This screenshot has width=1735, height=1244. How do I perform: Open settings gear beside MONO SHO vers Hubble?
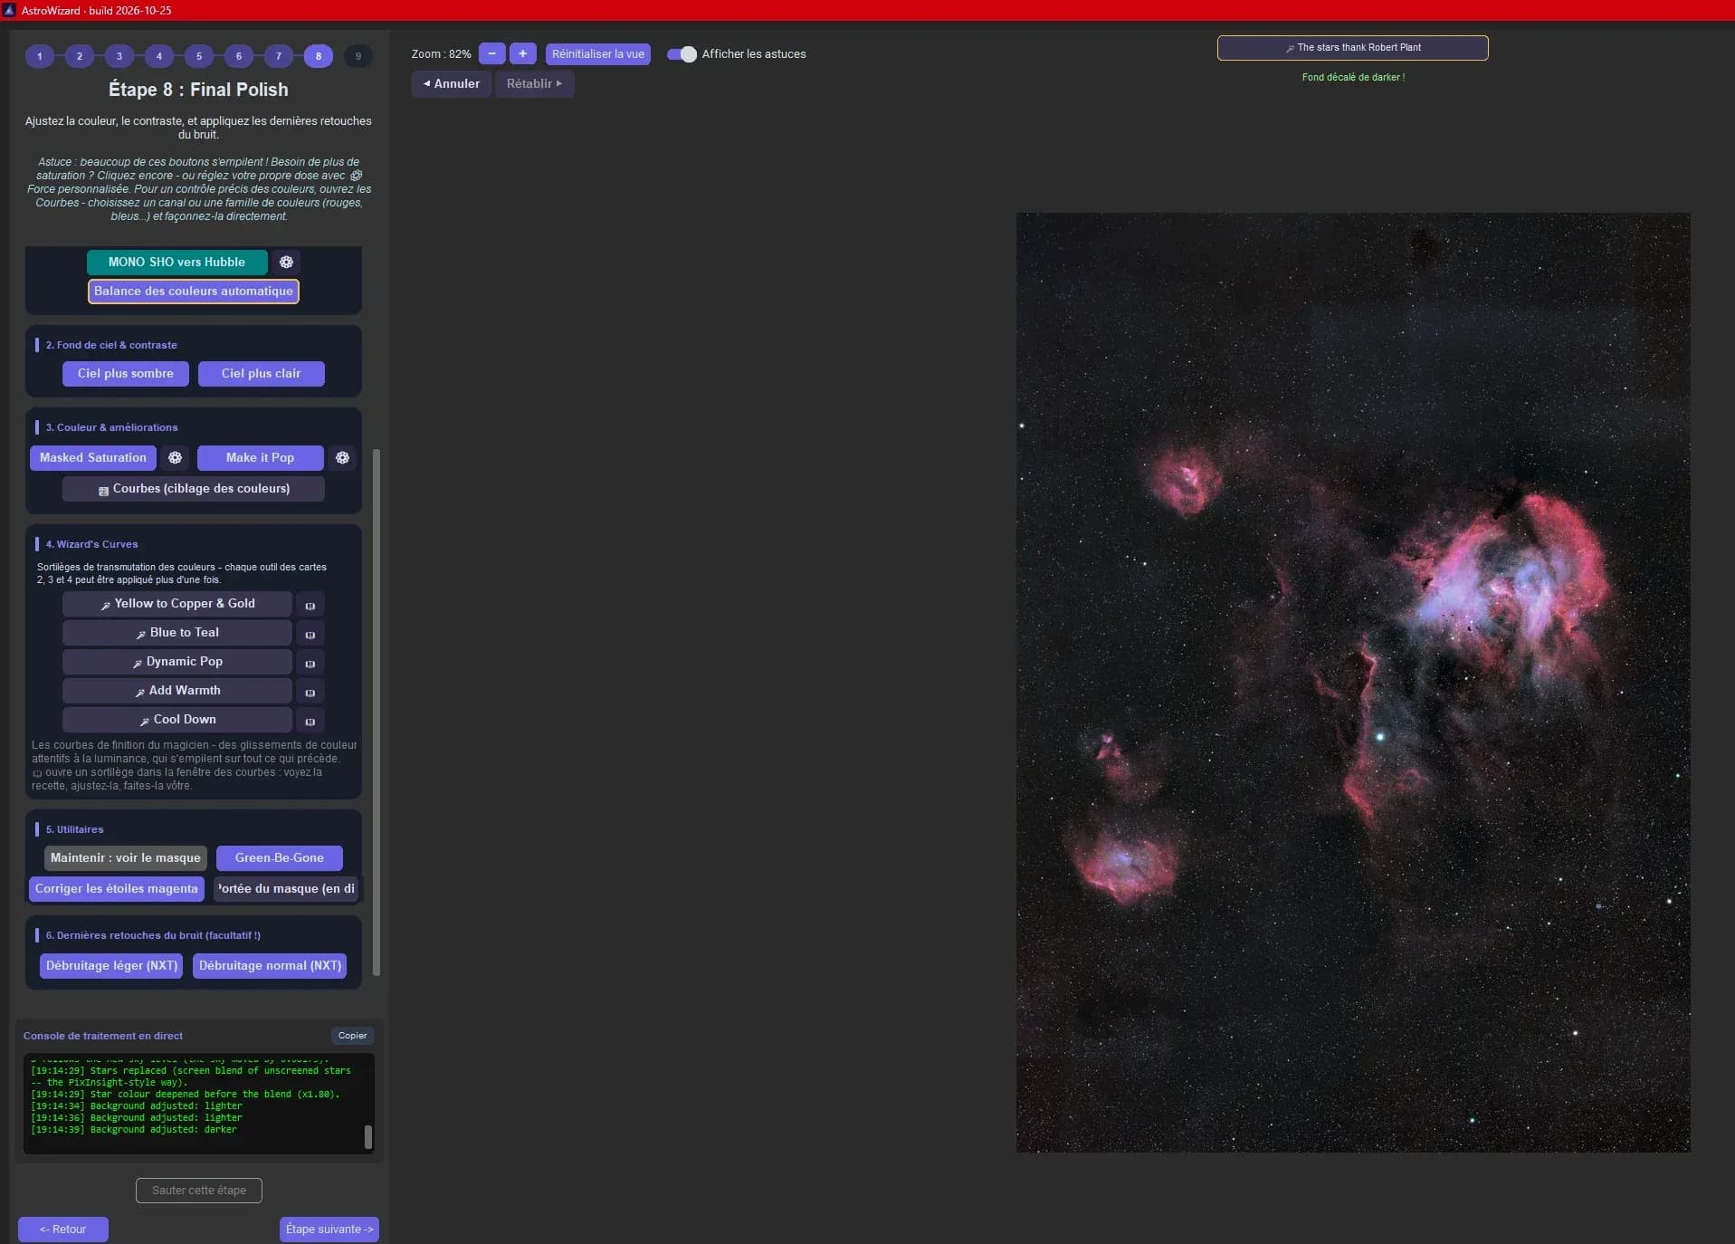pyautogui.click(x=286, y=263)
